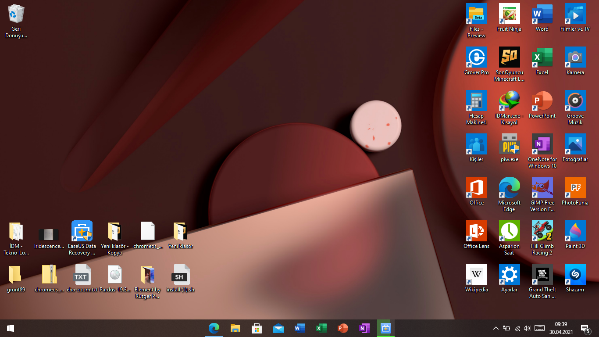
Task: Select the Pardus-19.3 disc image file
Action: coord(115,278)
